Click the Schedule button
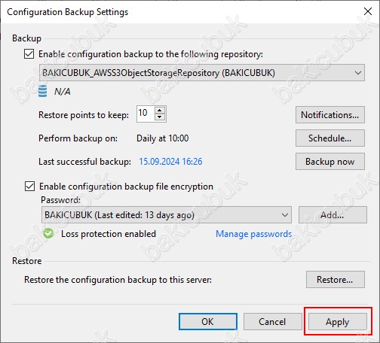 click(330, 138)
